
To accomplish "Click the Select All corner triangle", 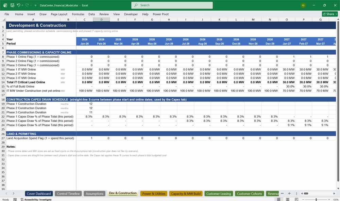I will 3,20.
